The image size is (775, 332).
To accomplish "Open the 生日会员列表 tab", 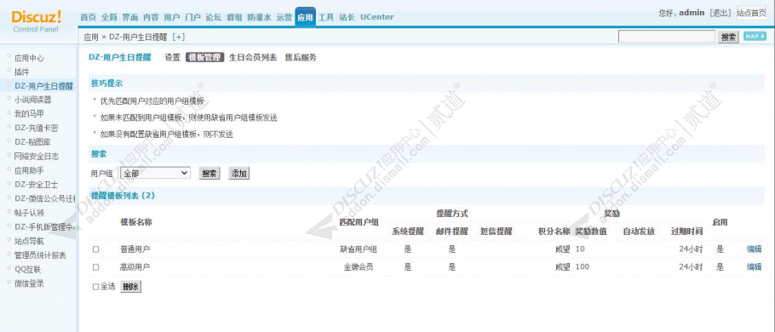I will click(x=253, y=57).
